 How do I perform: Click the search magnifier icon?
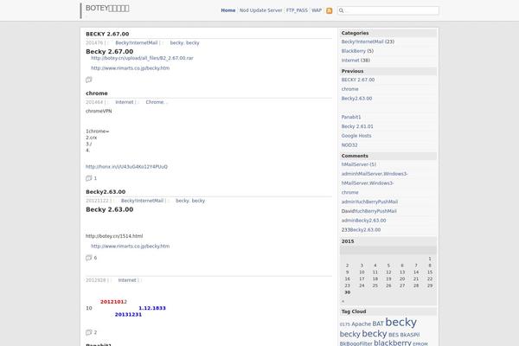coord(342,10)
